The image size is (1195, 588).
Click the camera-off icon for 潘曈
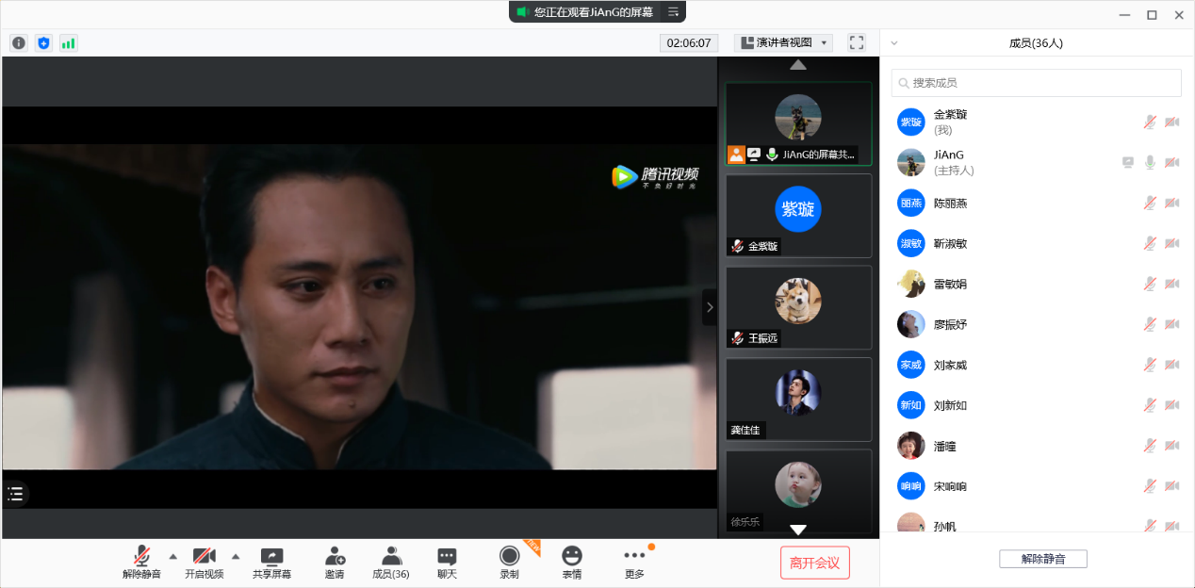click(1172, 446)
